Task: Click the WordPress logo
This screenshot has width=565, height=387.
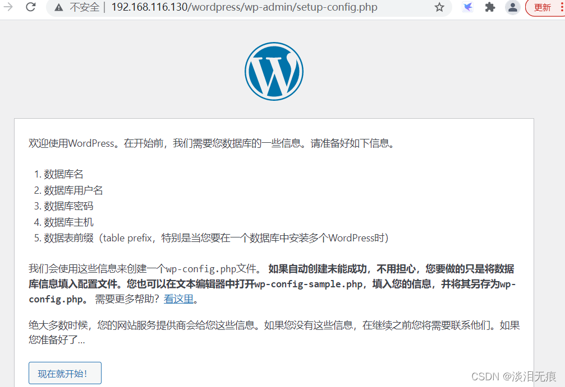Action: pyautogui.click(x=274, y=71)
